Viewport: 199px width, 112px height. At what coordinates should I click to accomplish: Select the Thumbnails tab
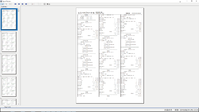click(x=4, y=7)
